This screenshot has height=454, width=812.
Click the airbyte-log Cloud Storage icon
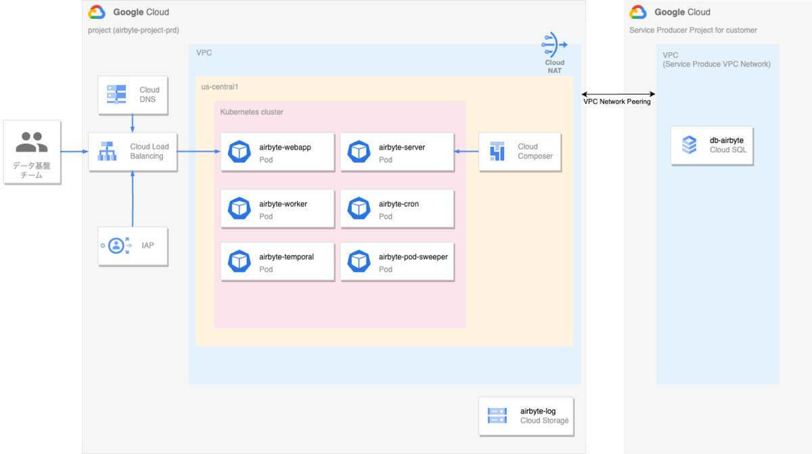tap(497, 415)
